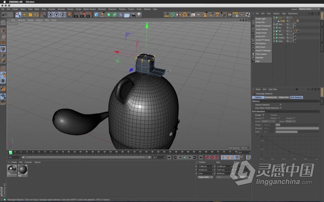Toggle the Z axis lock
Screen dimensions: 324x202
click(x=63, y=15)
